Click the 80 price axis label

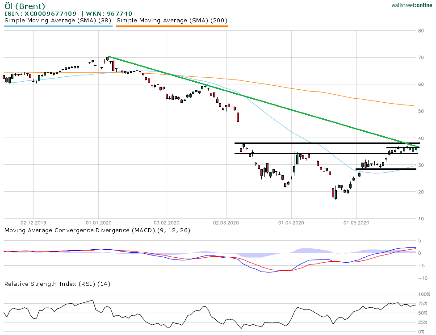coord(421,31)
